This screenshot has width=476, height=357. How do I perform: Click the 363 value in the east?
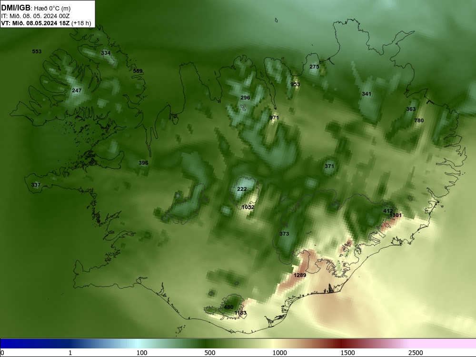pos(411,109)
